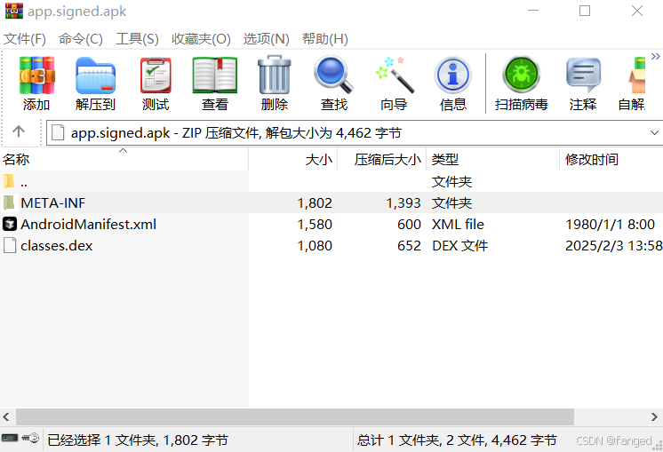Click status total '总计 1 文件夹, 2 文件'
The height and width of the screenshot is (452, 663).
(x=420, y=440)
